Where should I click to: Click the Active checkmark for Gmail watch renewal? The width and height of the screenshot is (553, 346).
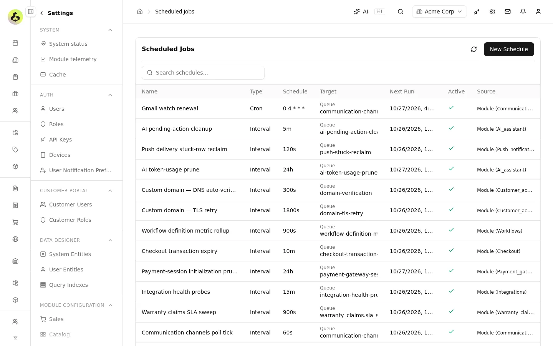pyautogui.click(x=451, y=108)
